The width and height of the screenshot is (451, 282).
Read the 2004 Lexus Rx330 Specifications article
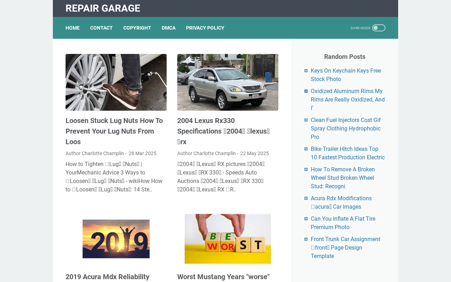[224, 131]
